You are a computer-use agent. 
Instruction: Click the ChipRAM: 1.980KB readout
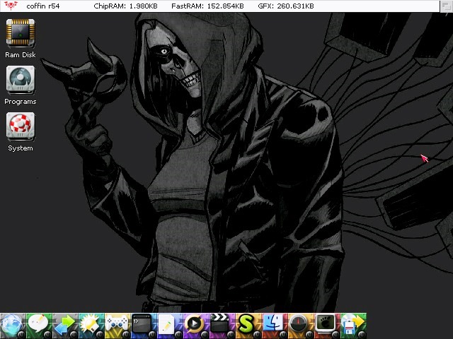click(x=126, y=6)
